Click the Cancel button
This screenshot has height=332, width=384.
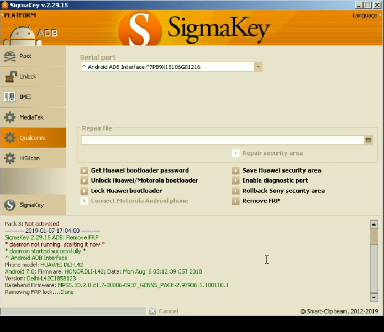click(164, 311)
